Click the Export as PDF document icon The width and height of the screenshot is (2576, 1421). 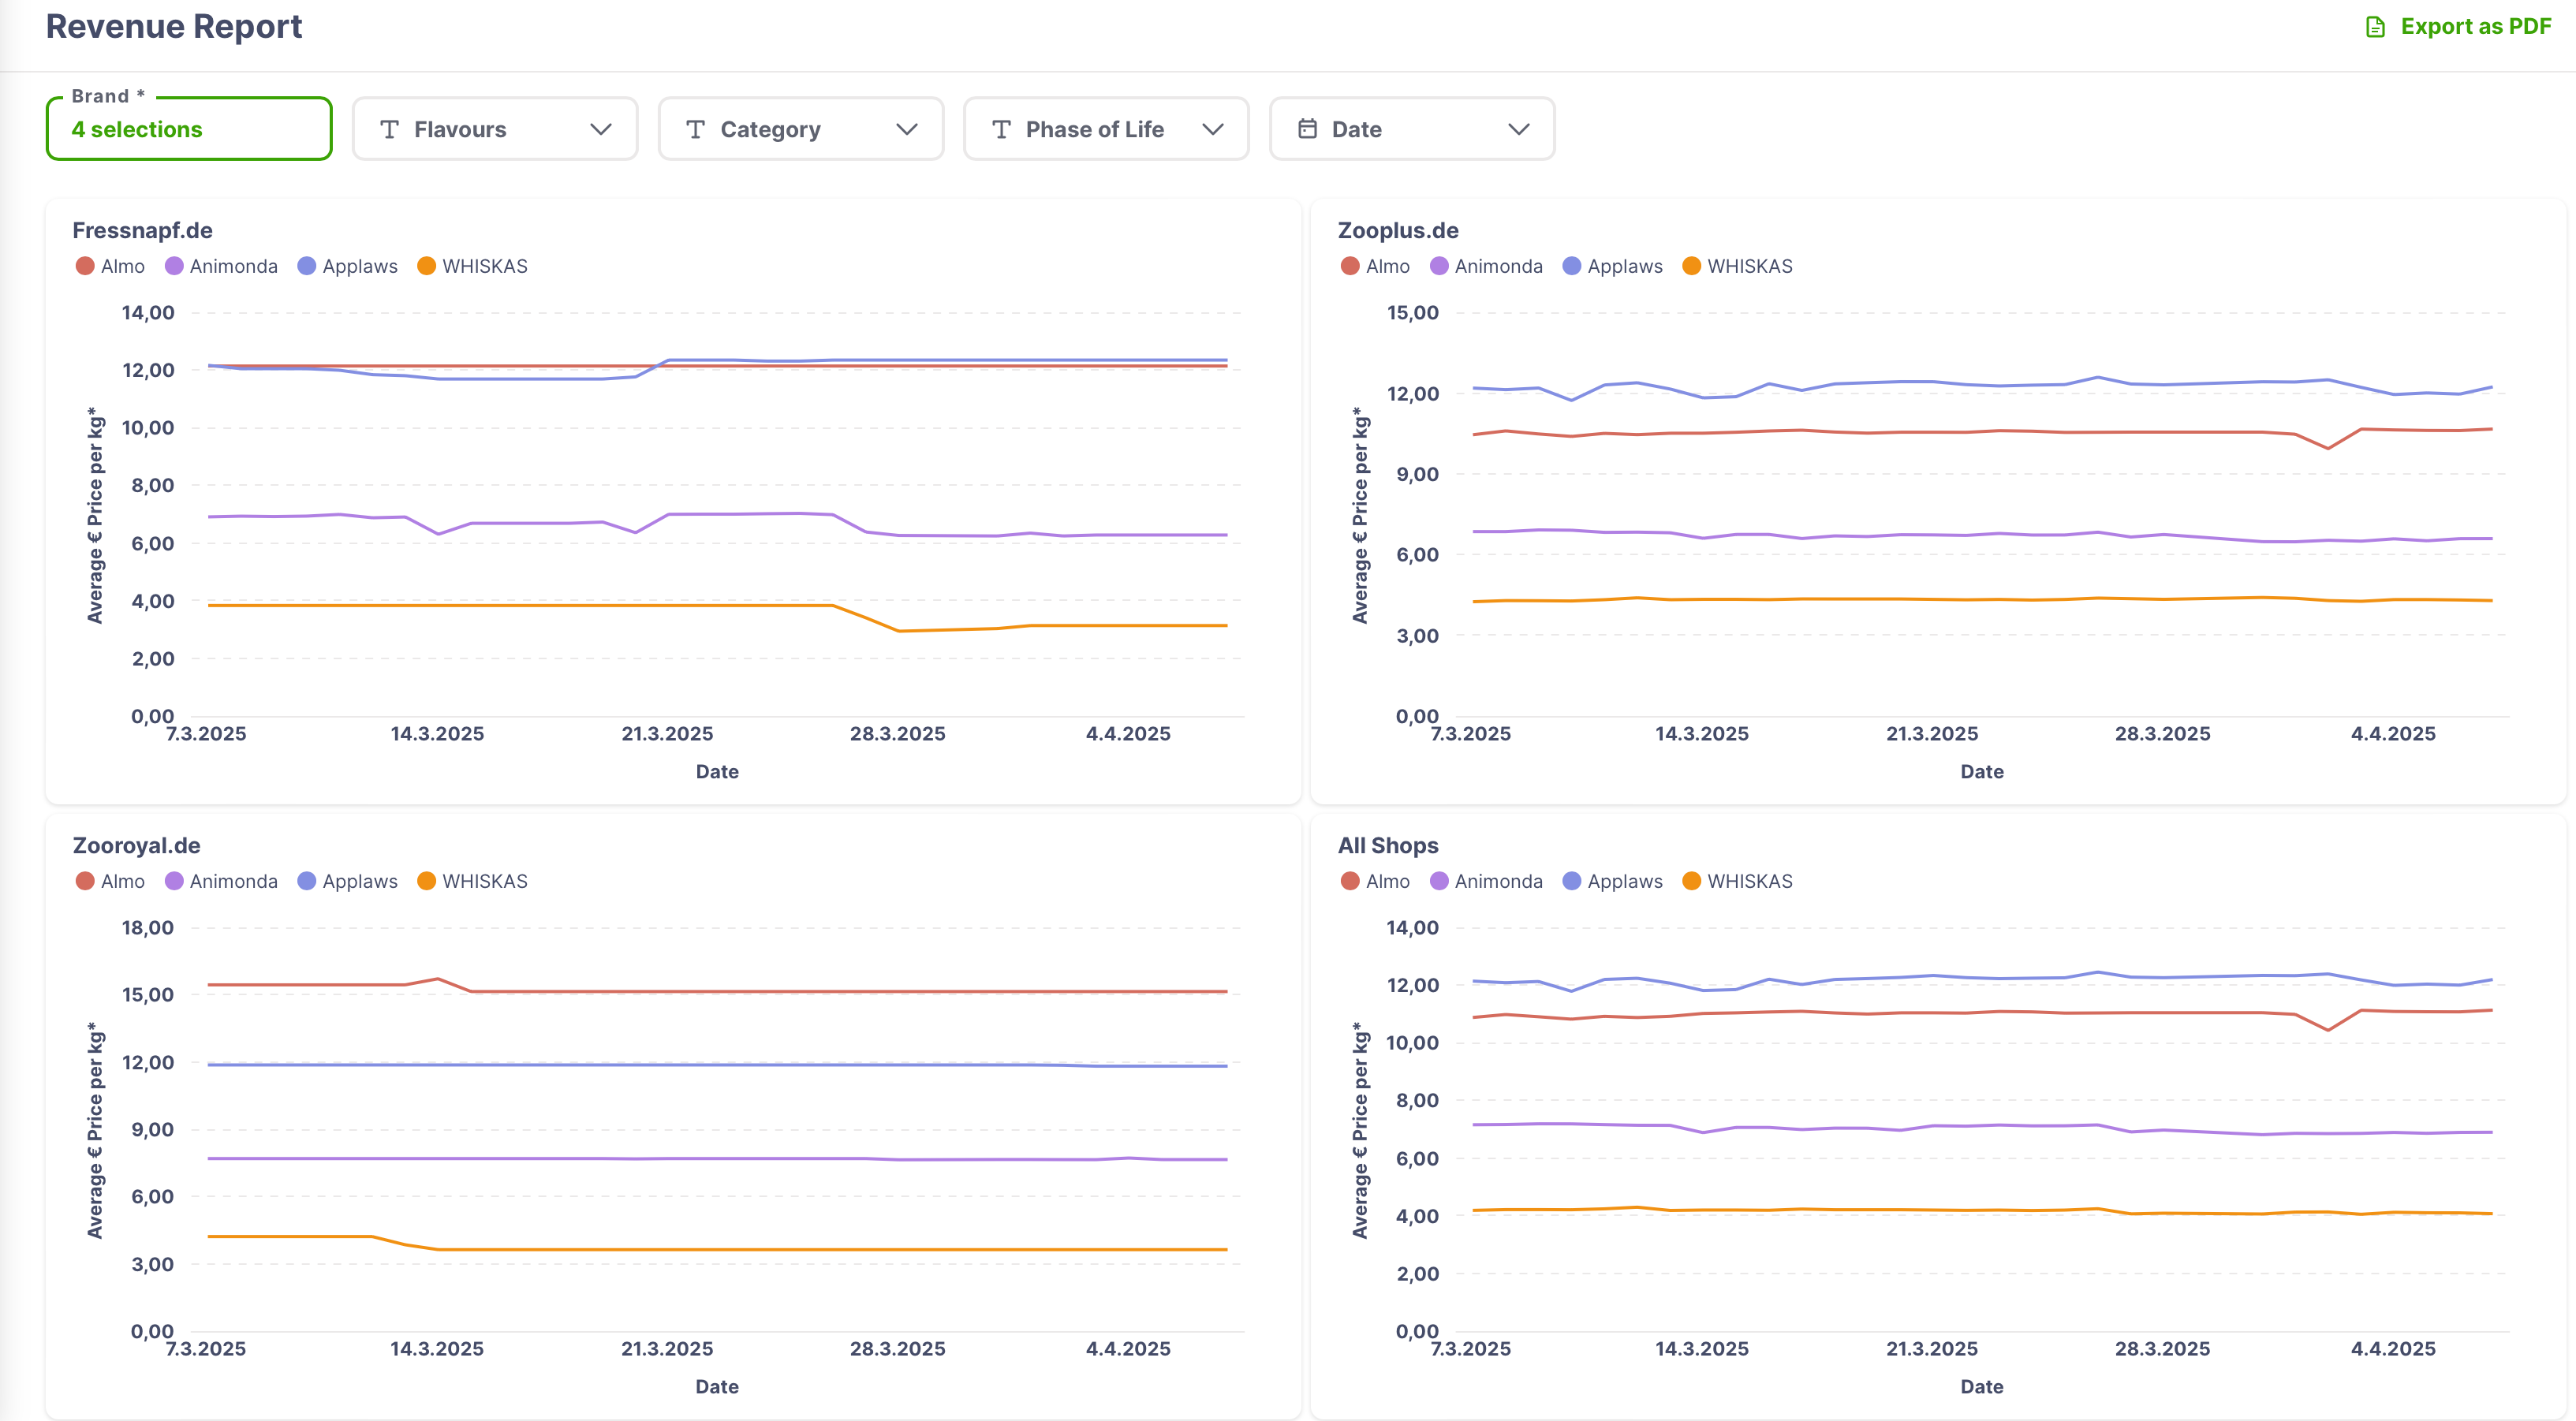[x=2375, y=27]
